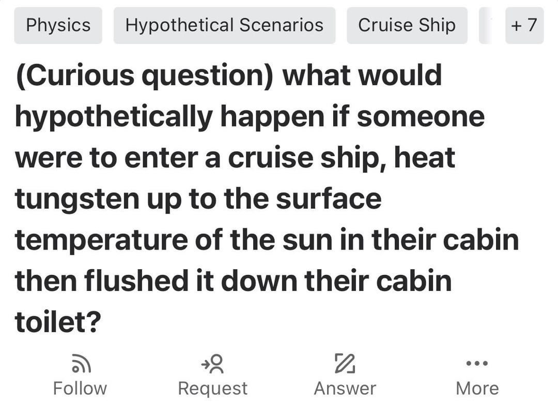Tap the Follow broadcast symbol below the question
The height and width of the screenshot is (404, 558).
pyautogui.click(x=80, y=363)
